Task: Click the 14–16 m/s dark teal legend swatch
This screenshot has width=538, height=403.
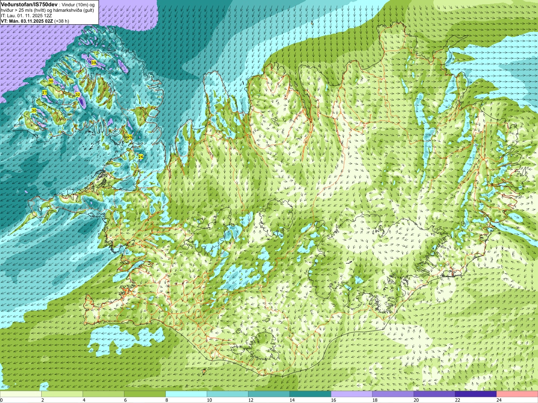Action: (x=310, y=394)
